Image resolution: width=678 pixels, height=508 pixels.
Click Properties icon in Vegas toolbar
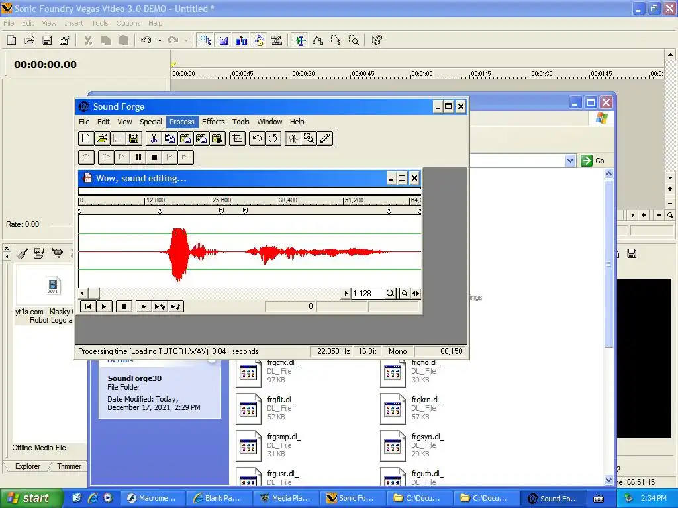(64, 40)
